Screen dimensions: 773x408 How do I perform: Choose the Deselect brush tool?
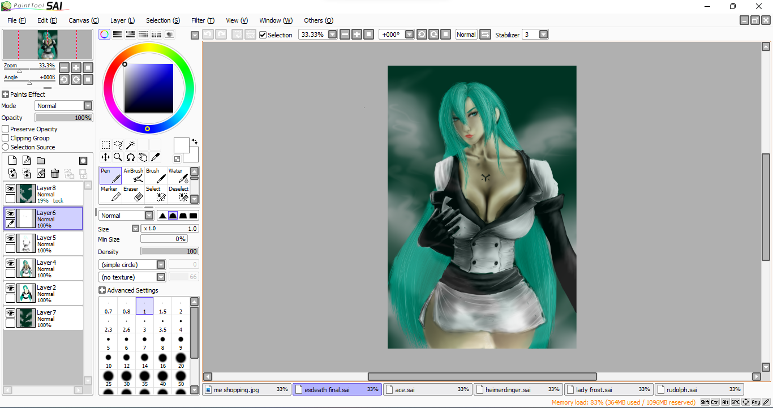[x=179, y=194]
